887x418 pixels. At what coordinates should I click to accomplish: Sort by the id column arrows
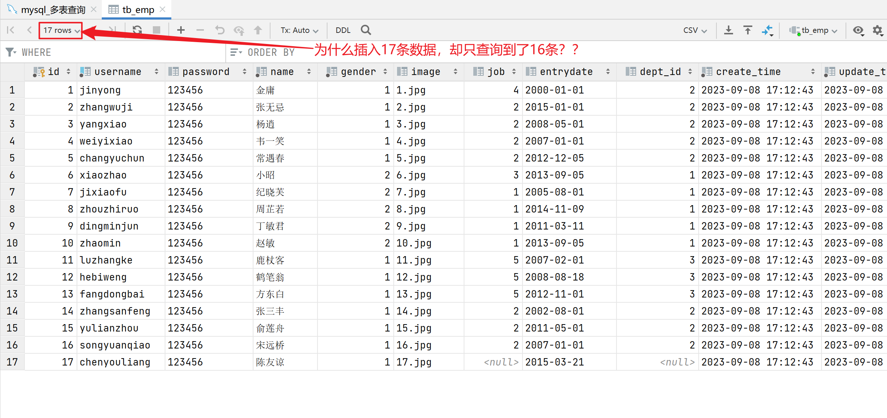click(x=68, y=72)
